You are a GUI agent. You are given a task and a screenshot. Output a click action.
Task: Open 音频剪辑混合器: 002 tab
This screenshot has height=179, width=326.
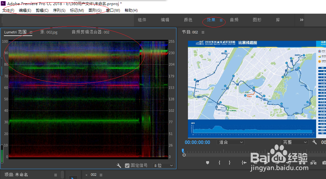click(90, 32)
